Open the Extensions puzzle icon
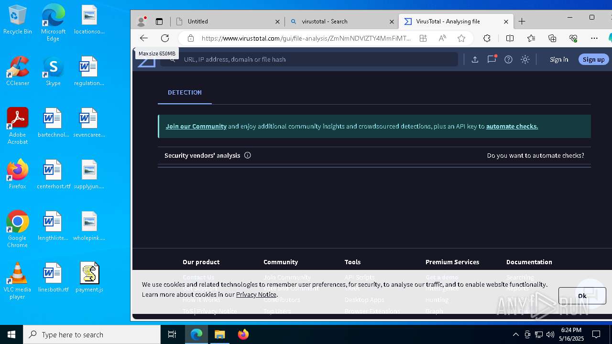 click(487, 38)
